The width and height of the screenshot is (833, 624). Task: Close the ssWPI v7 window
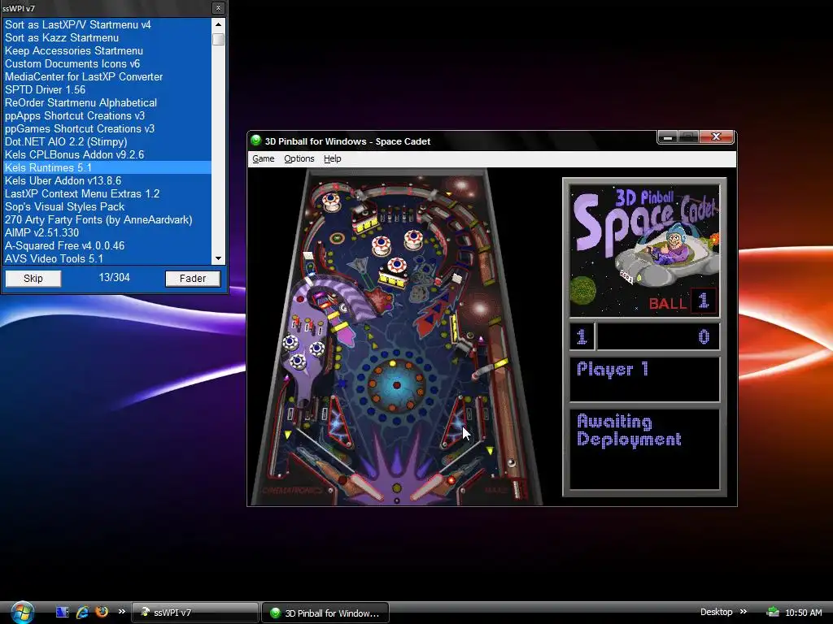point(218,8)
